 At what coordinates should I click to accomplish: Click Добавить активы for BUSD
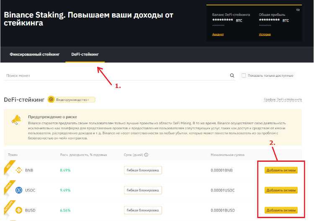pos(281,210)
